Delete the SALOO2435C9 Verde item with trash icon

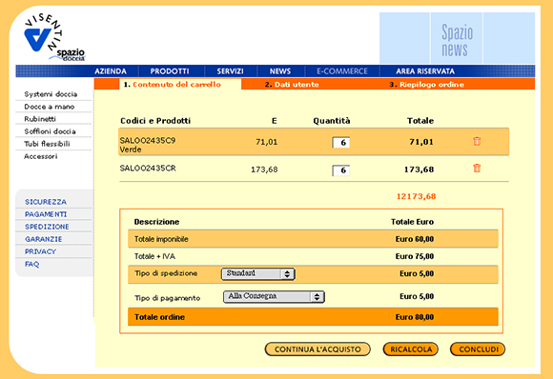[477, 141]
